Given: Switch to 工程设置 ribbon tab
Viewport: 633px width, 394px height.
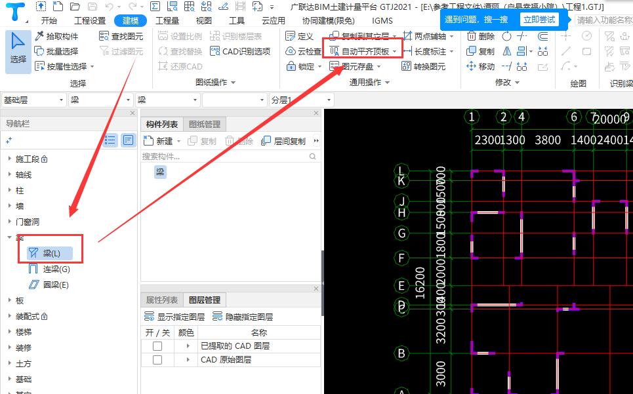Looking at the screenshot, I should tap(90, 20).
